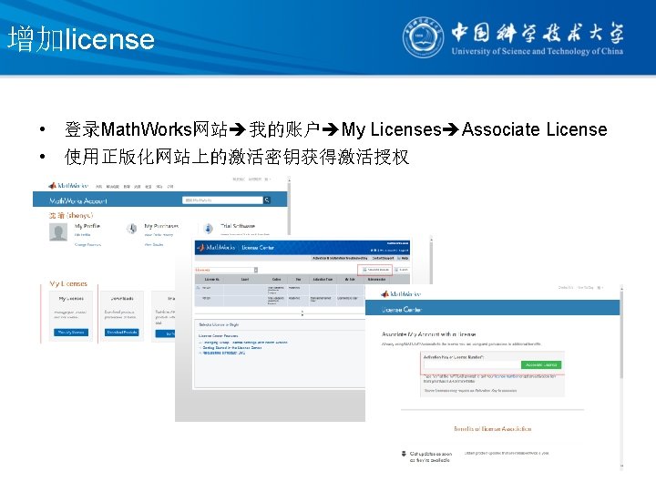656x492 pixels.
Task: Open third License Center Features link
Action: pos(224,353)
